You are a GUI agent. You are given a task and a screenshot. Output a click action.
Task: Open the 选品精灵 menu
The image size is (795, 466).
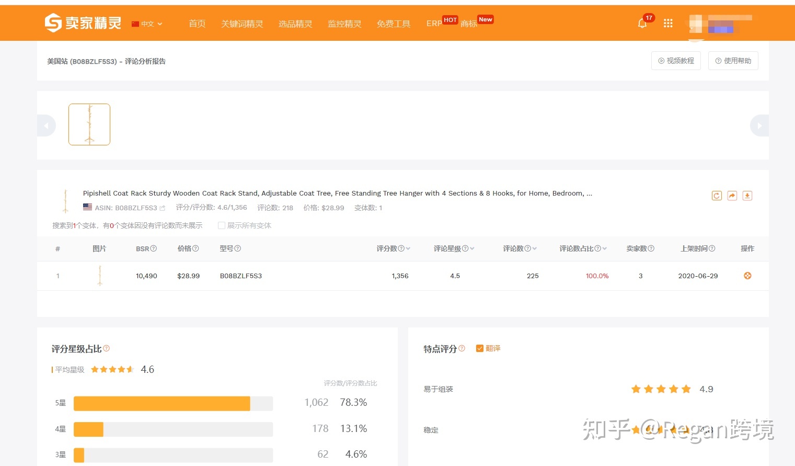(295, 24)
